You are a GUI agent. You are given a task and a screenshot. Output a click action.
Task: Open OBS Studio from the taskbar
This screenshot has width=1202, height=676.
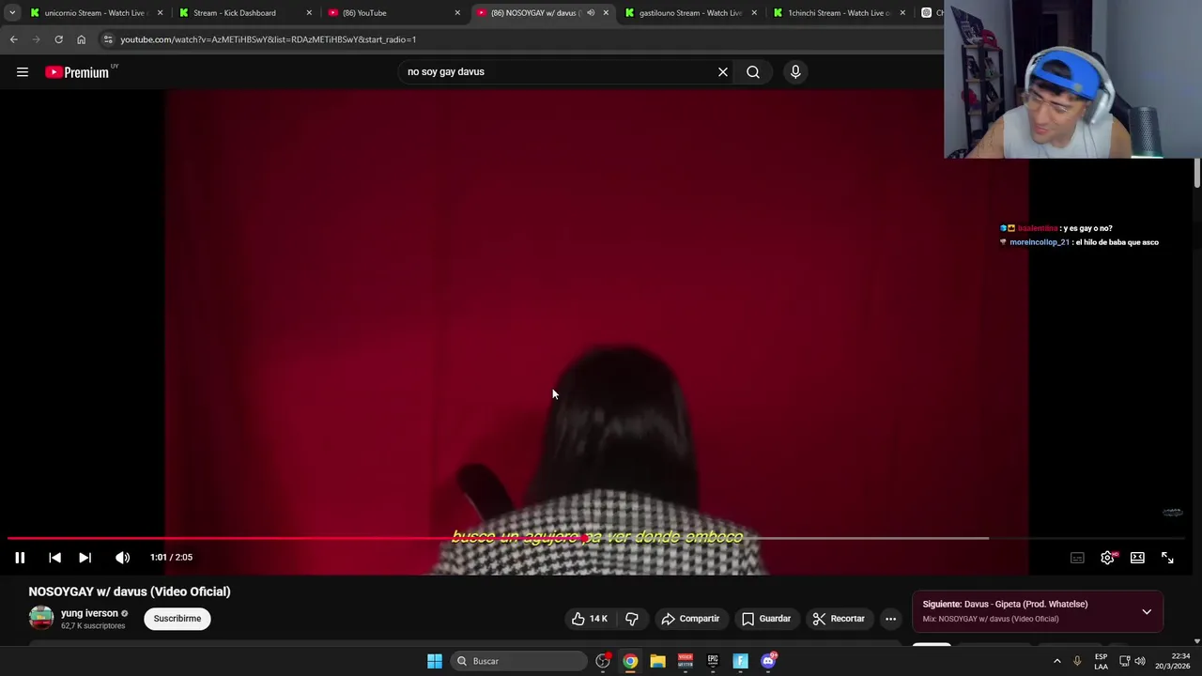coord(603,661)
